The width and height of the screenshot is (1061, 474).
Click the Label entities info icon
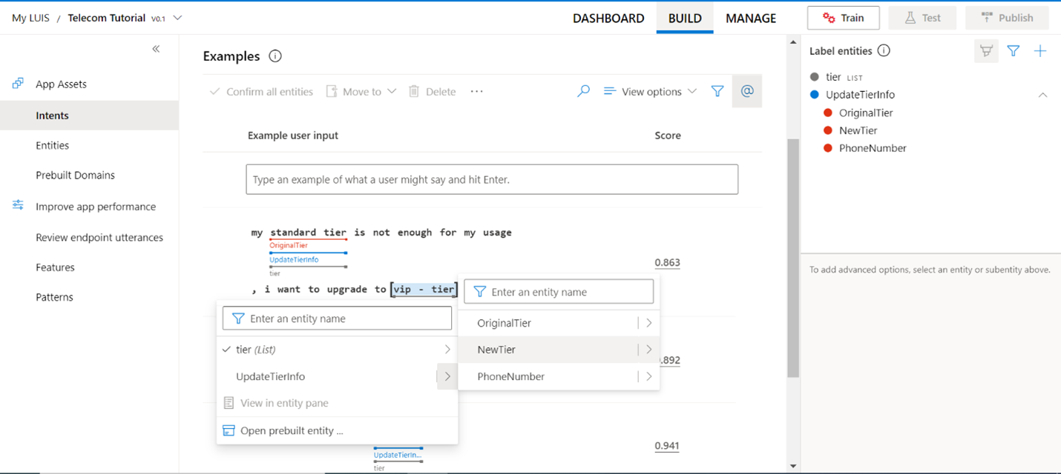884,51
